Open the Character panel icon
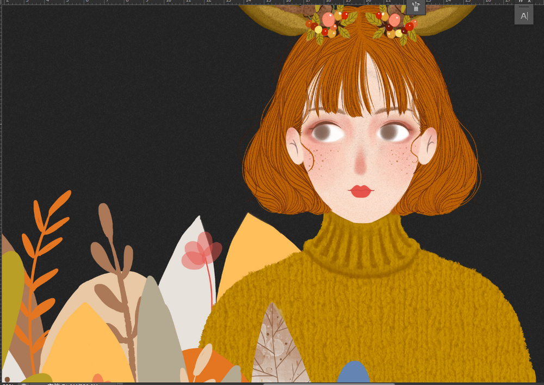Viewport: 544px width, 385px height. point(524,16)
